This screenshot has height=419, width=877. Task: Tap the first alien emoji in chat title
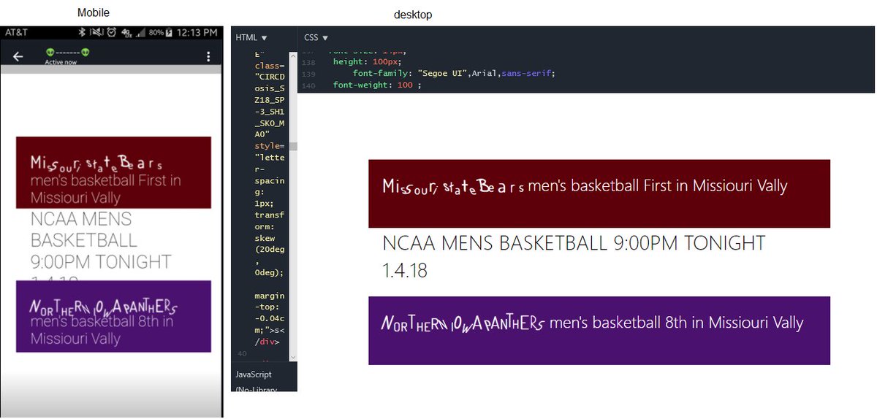coord(50,53)
